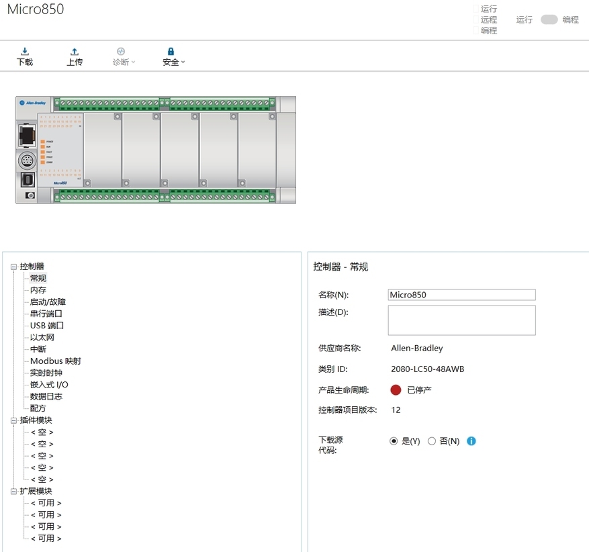The width and height of the screenshot is (589, 552).
Task: Select 中断 in the tree
Action: (x=38, y=349)
